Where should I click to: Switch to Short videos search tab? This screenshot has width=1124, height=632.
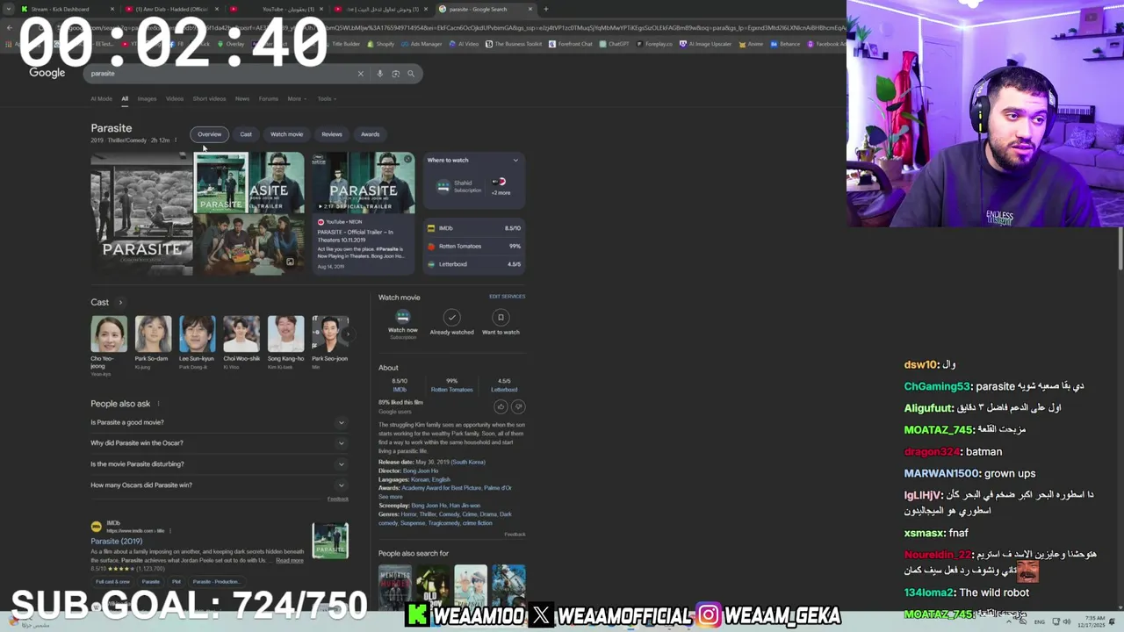pos(209,98)
